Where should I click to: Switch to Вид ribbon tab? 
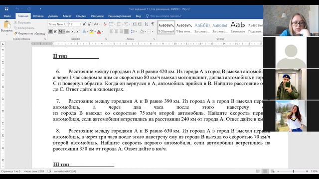[139, 16]
